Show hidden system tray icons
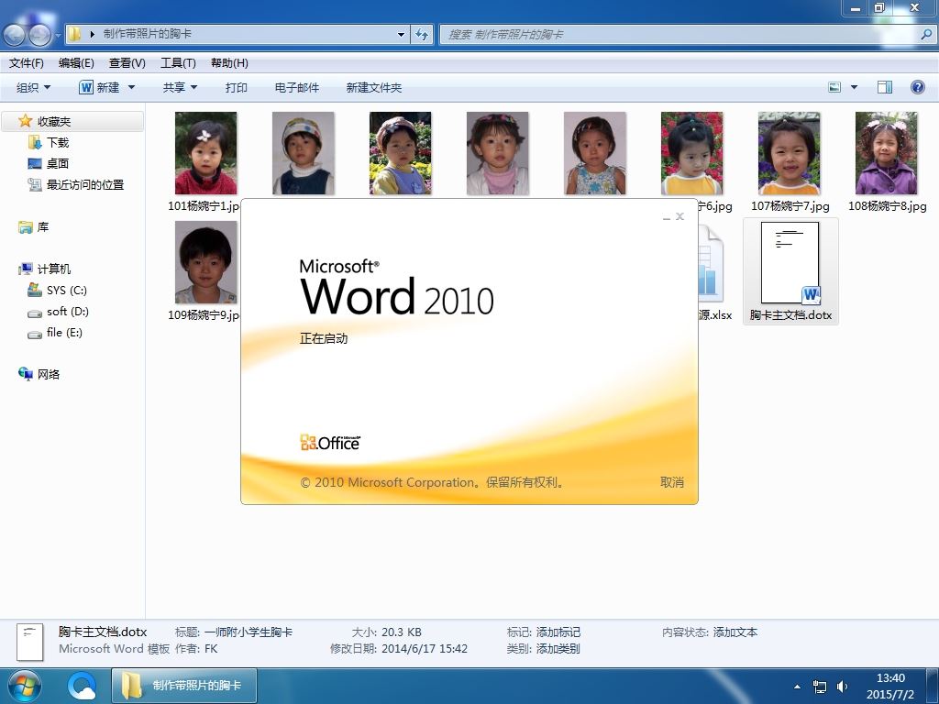This screenshot has height=704, width=939. click(797, 687)
